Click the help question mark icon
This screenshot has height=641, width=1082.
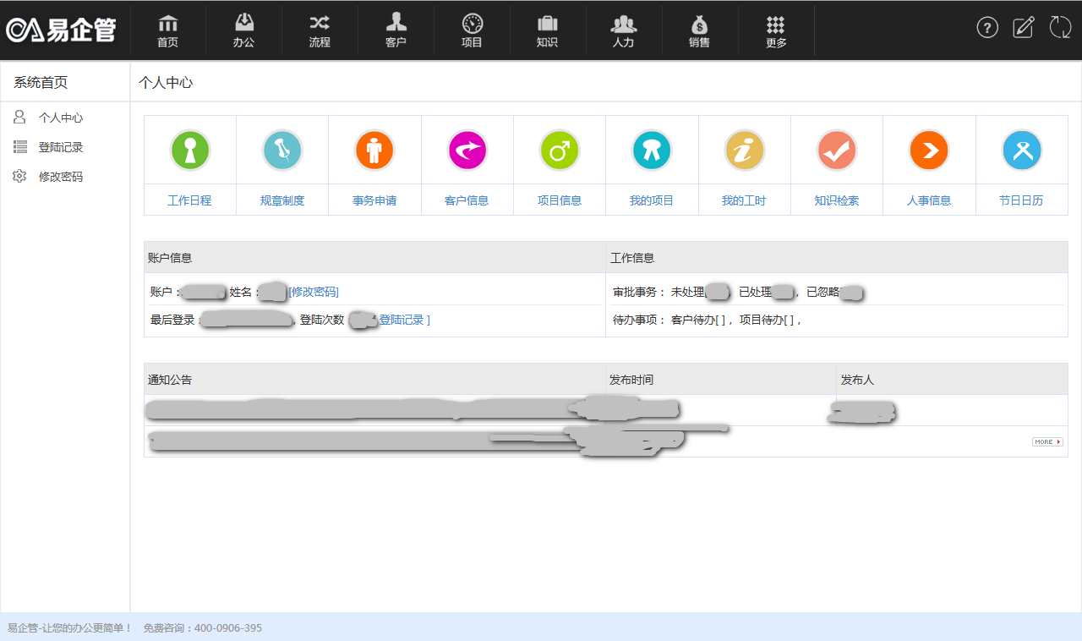[x=987, y=27]
